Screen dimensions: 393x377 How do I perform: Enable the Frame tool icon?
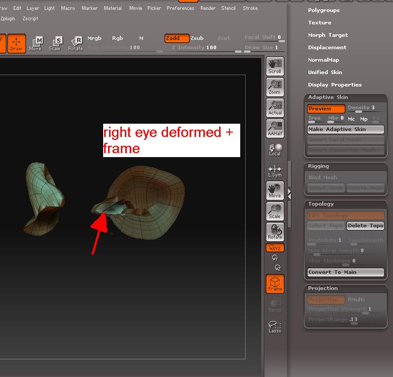point(275,283)
